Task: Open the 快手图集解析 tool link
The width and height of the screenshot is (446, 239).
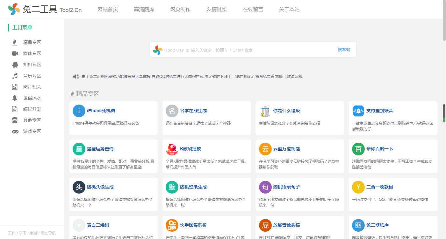Action: tap(193, 225)
